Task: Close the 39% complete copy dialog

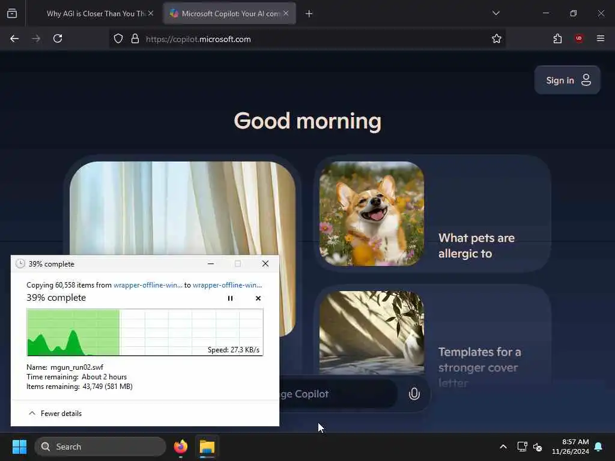Action: pos(265,264)
